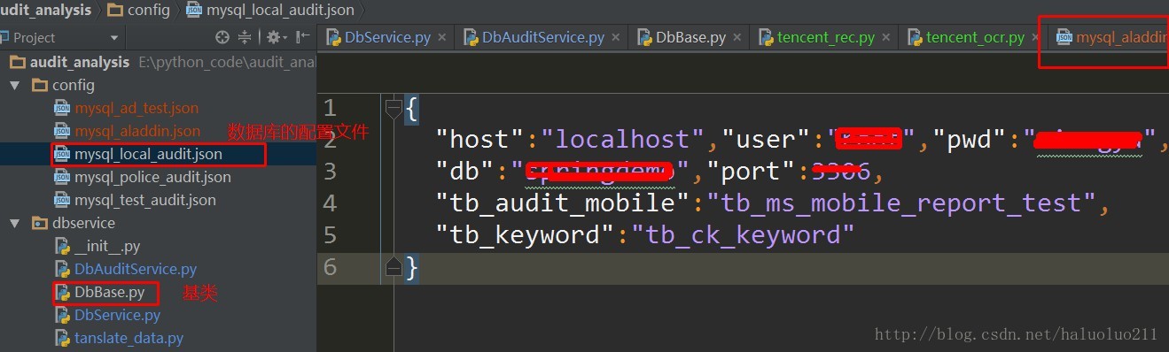The height and width of the screenshot is (352, 1169).
Task: Switch to the DbAuditService.py tab
Action: pos(543,37)
